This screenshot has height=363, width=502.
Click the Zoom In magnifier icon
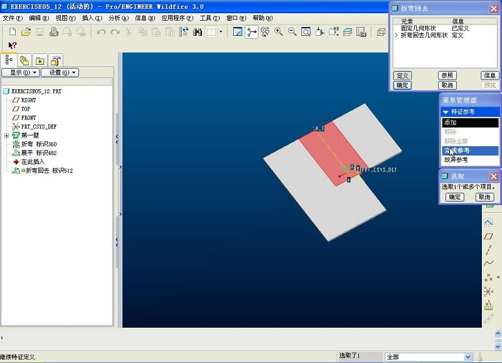(x=279, y=32)
